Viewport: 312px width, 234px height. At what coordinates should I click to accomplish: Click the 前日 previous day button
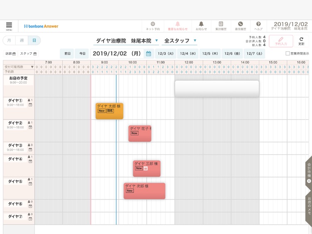click(x=67, y=54)
